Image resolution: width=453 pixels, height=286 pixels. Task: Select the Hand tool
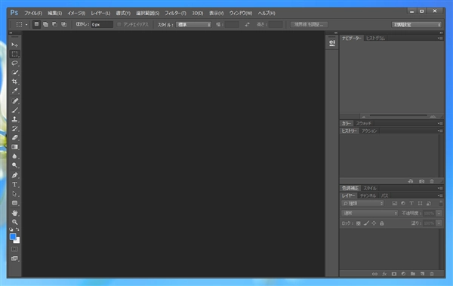coord(14,214)
